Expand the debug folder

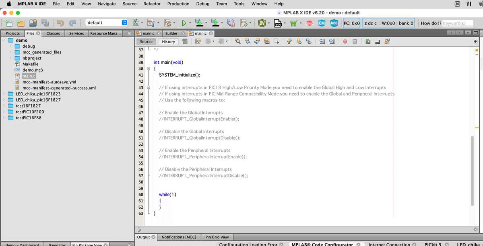(x=10, y=46)
